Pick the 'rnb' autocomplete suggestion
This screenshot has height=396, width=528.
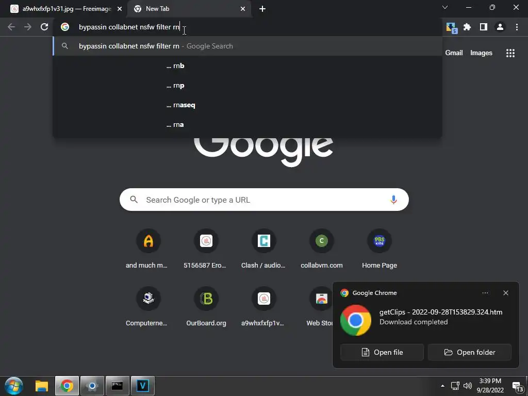[x=247, y=65]
